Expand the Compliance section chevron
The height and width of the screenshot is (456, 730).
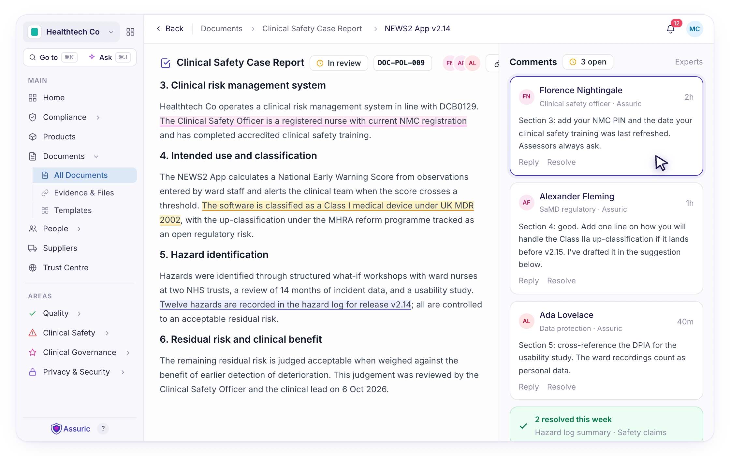[98, 118]
